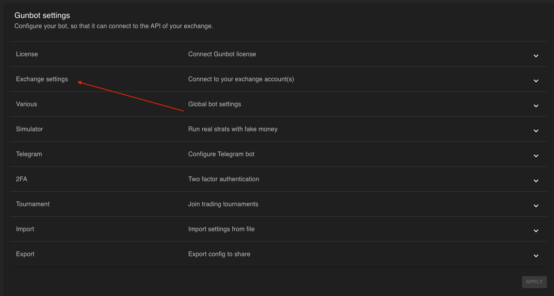
Task: Click "Export config to share" text
Action: (x=219, y=254)
